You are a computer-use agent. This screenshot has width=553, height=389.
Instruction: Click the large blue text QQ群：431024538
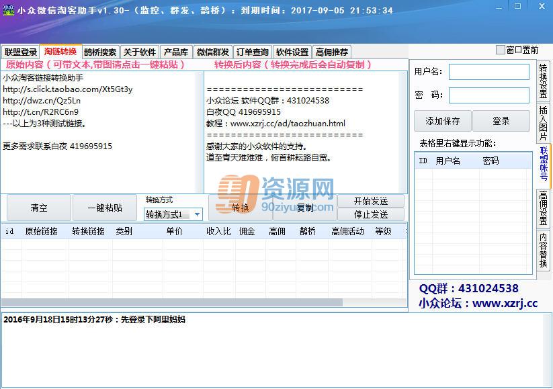point(469,288)
